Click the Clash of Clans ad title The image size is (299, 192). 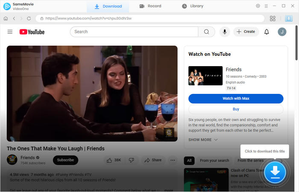point(247,173)
